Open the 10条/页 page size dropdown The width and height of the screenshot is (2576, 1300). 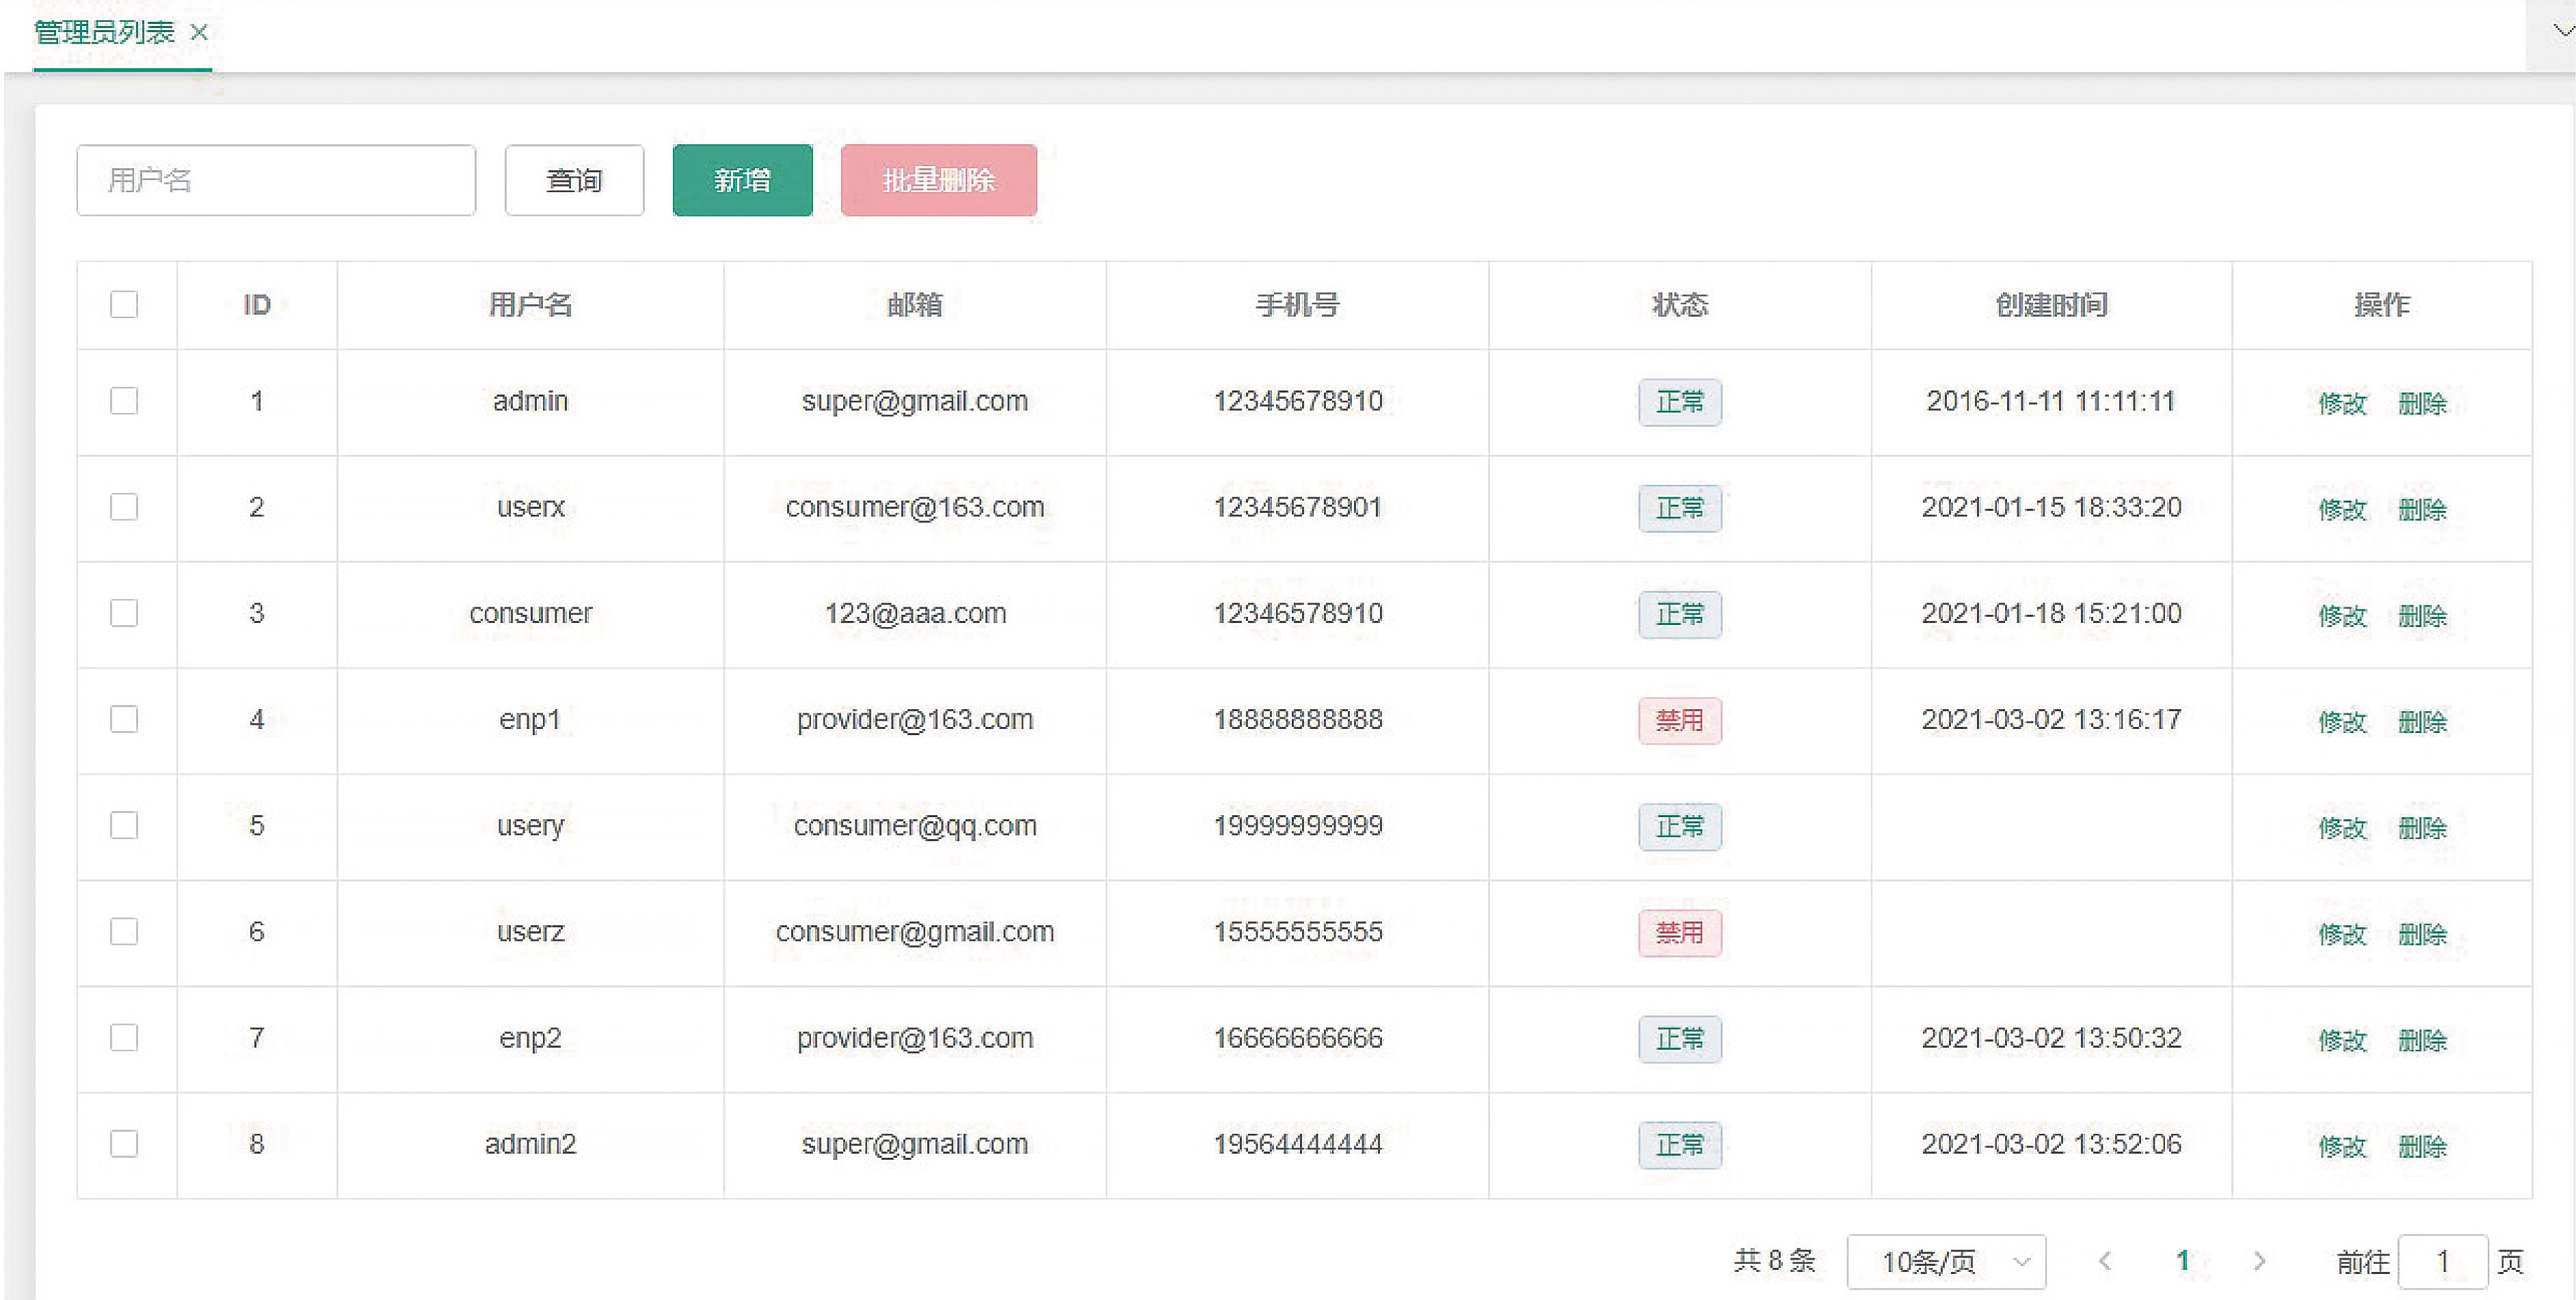click(1946, 1262)
